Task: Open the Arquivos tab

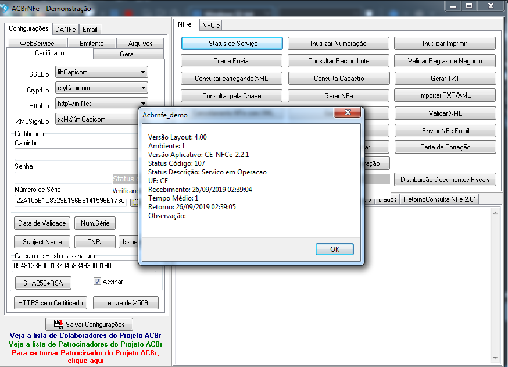Action: [140, 43]
